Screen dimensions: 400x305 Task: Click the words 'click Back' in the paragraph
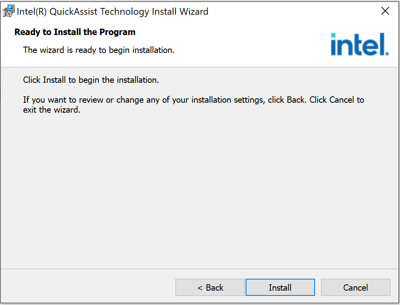coord(286,100)
